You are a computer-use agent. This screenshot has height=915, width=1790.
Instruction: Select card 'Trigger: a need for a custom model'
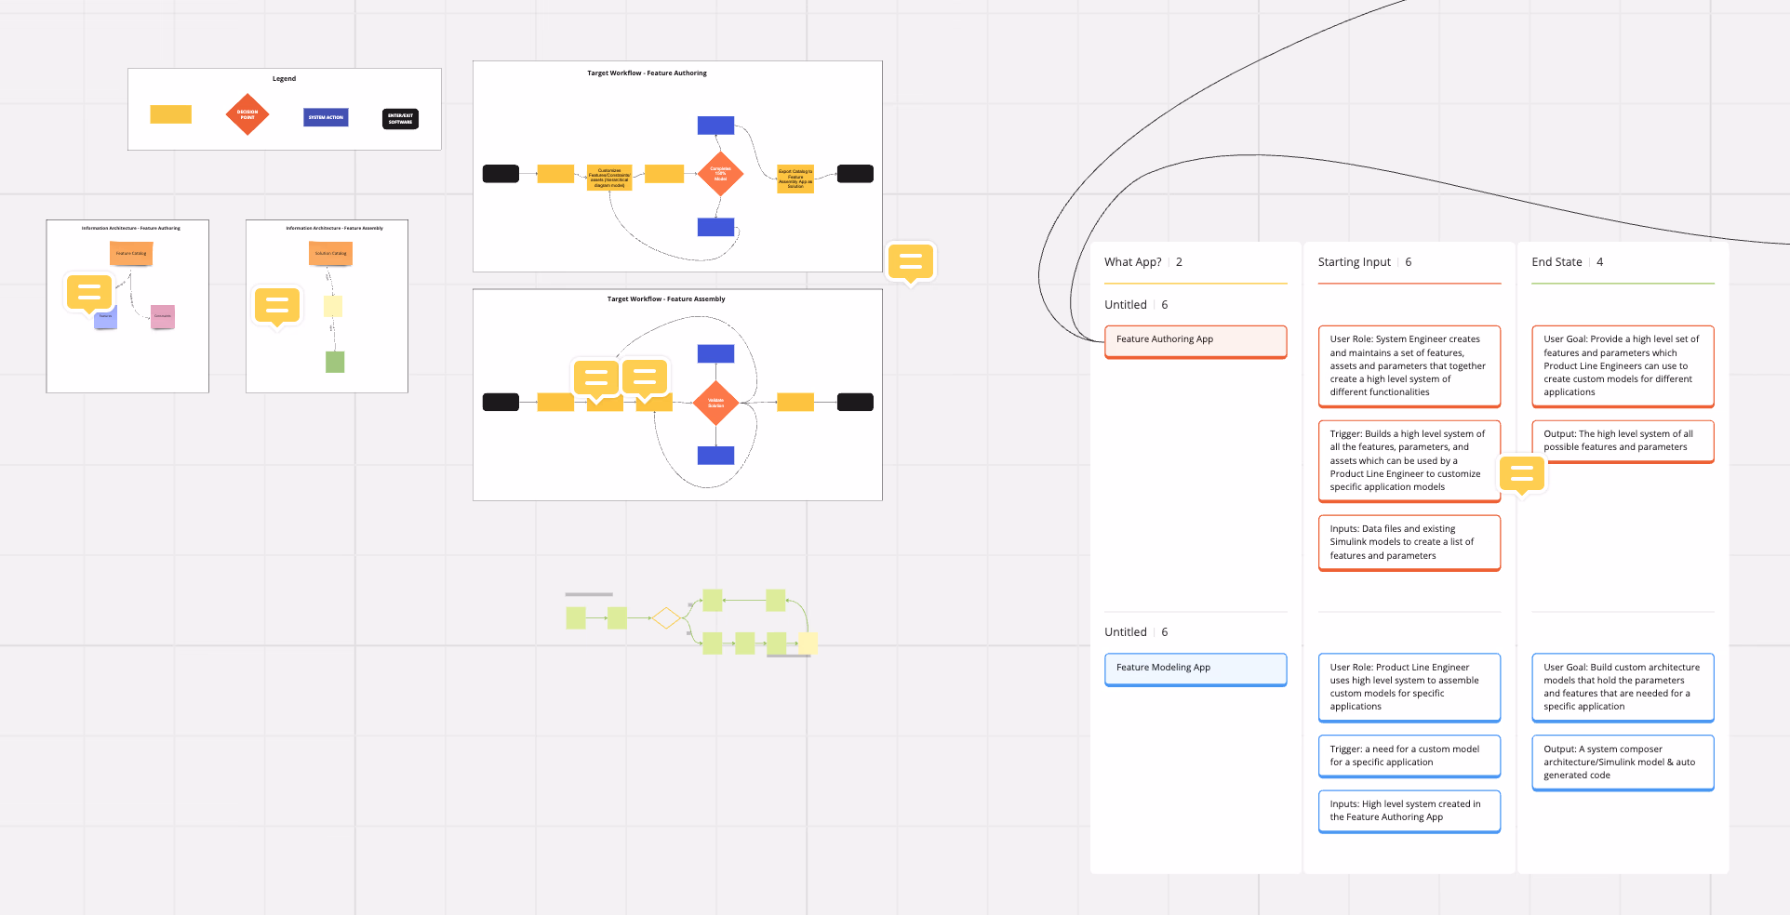click(x=1409, y=755)
